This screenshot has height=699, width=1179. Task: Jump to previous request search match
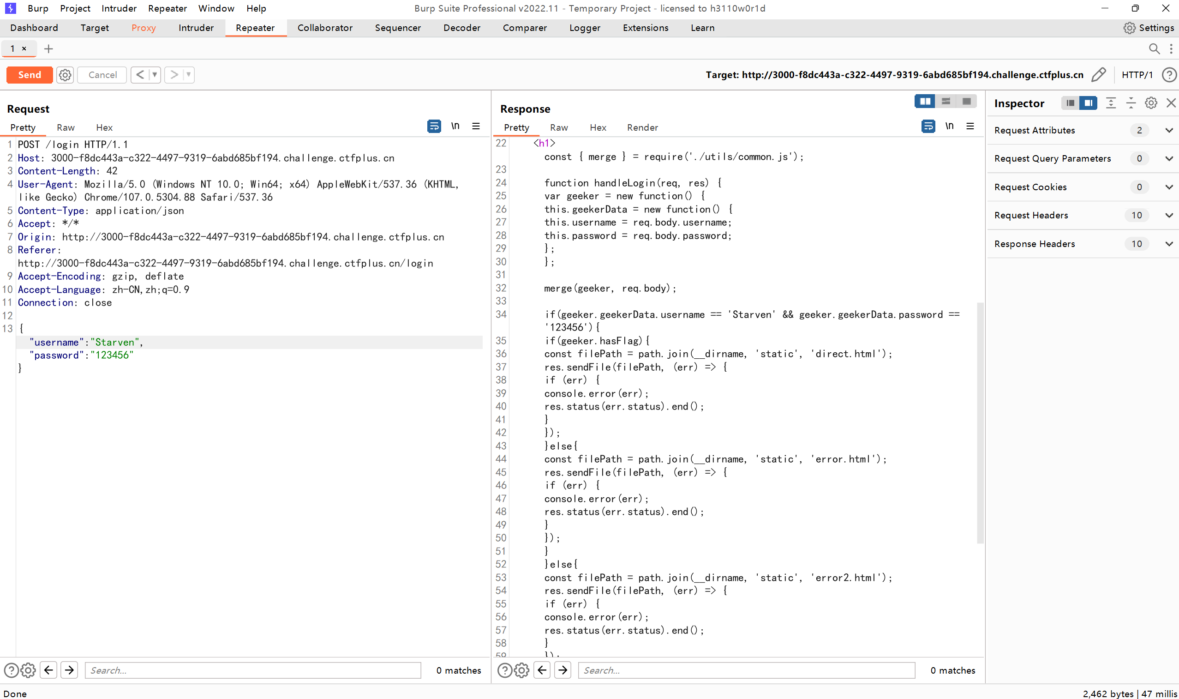pyautogui.click(x=49, y=670)
